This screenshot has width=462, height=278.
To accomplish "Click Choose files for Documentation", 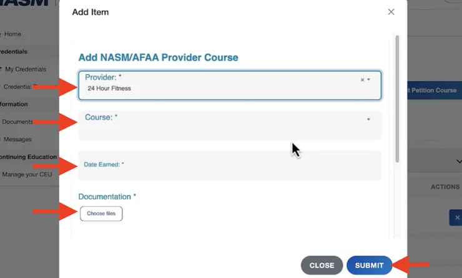I will (x=101, y=214).
